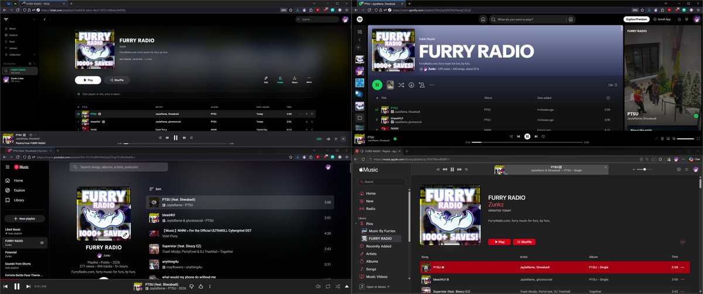
Task: Open the Spotify List view dropdown
Action: point(612,85)
